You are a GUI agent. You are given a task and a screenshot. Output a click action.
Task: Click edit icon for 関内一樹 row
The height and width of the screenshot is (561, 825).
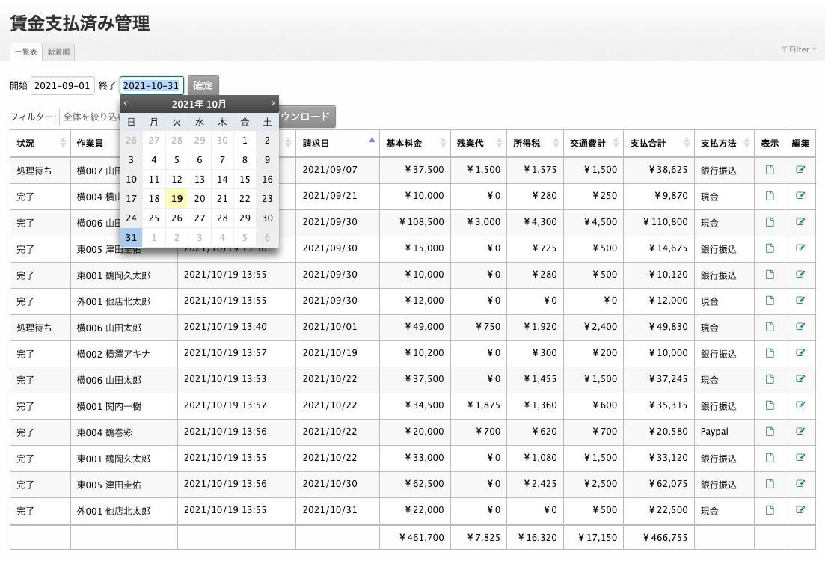(x=800, y=405)
